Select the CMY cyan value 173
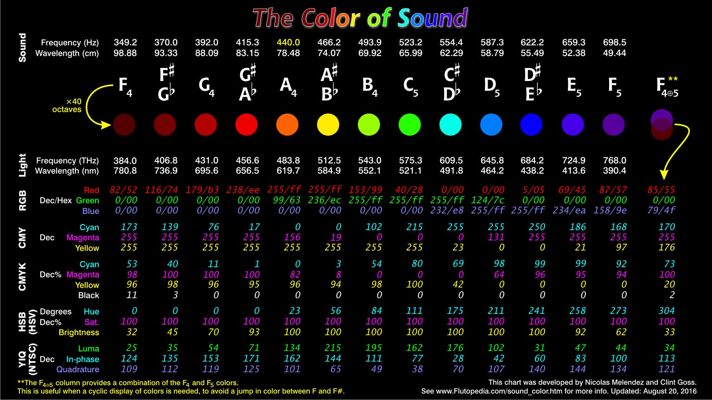 pyautogui.click(x=129, y=227)
